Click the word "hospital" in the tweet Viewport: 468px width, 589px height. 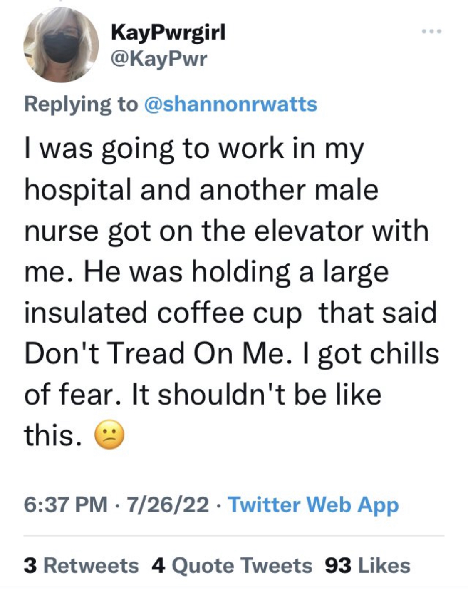77,190
